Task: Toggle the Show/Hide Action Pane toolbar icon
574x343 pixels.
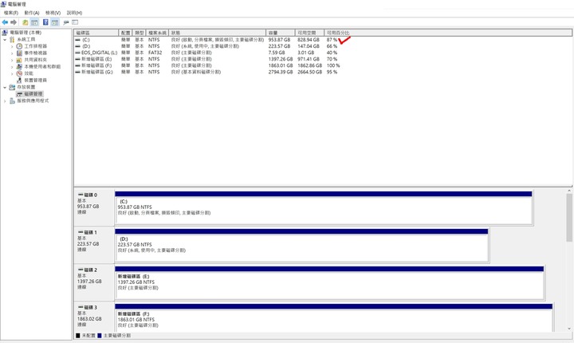Action: pos(55,22)
